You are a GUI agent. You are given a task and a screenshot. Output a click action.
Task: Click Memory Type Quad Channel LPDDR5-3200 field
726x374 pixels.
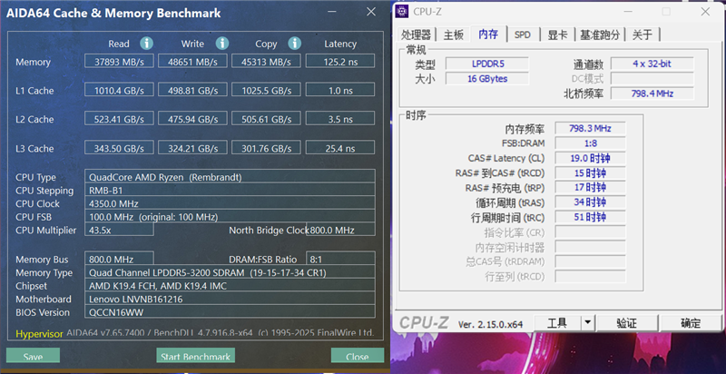tap(230, 272)
